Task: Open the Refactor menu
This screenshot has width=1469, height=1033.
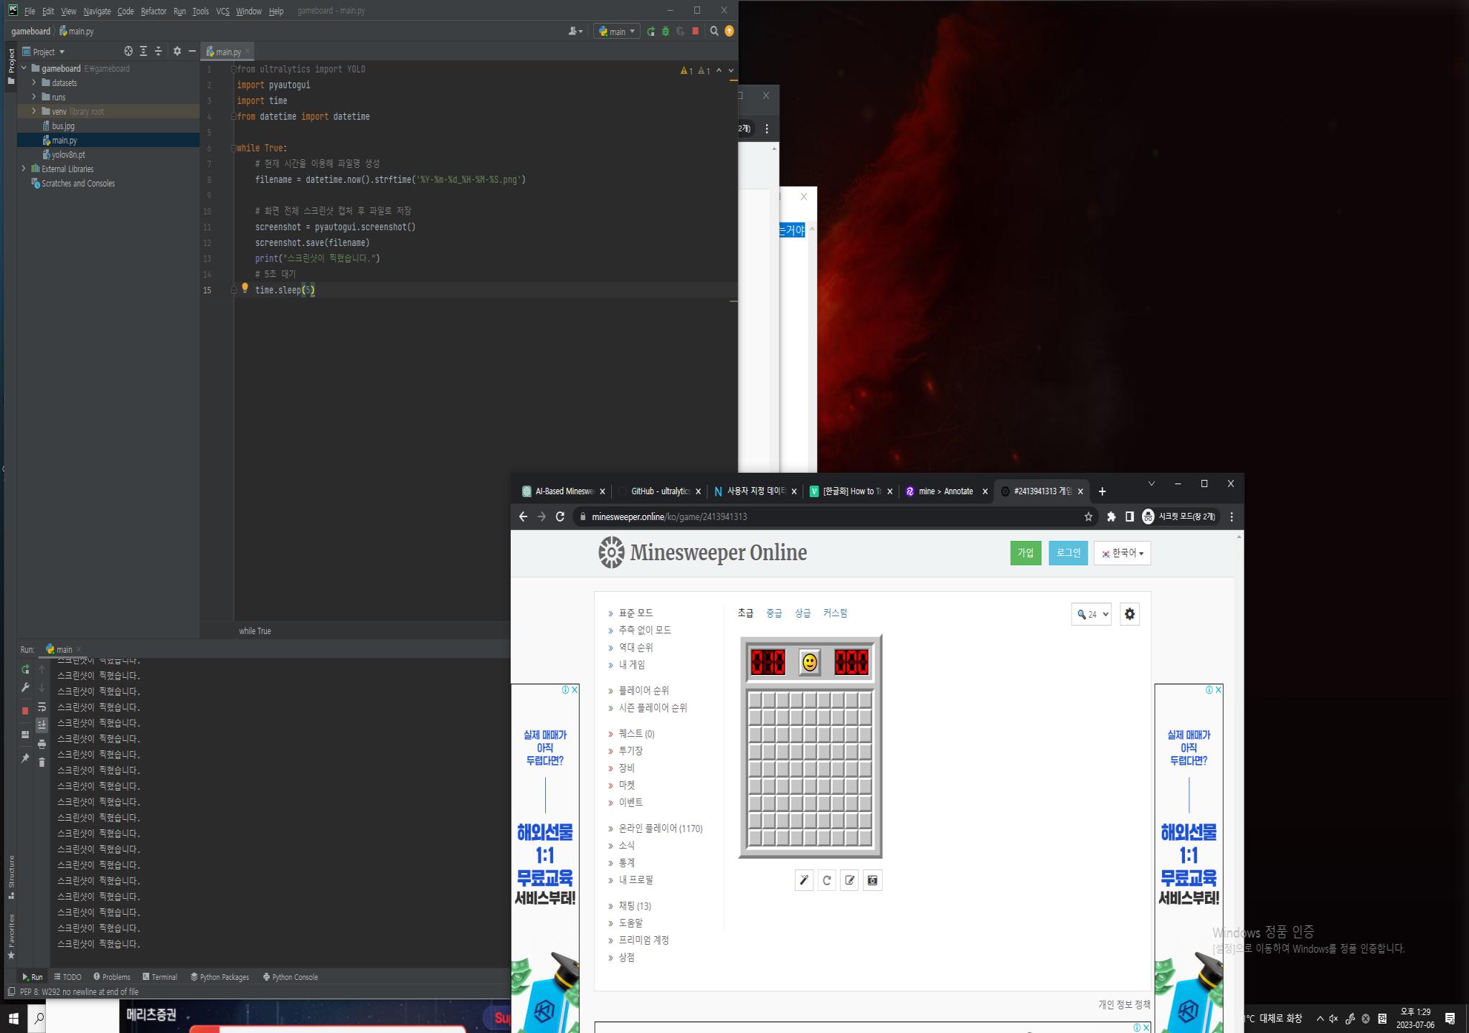Action: click(x=153, y=11)
